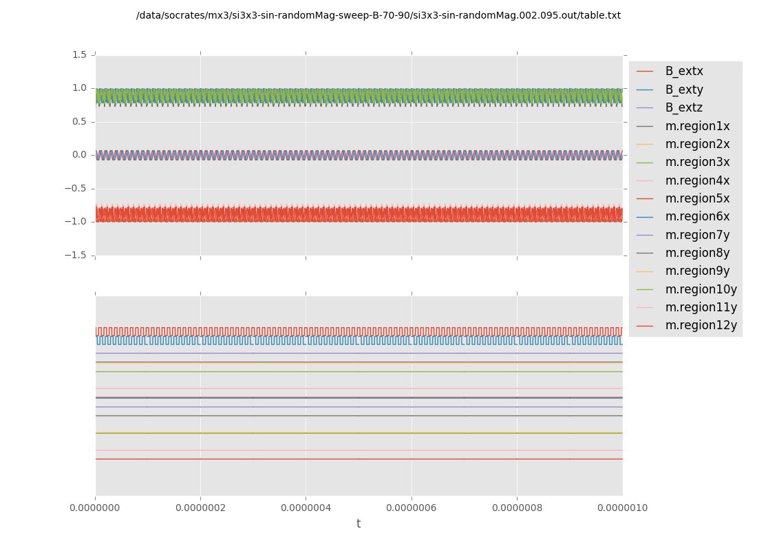Click the m.region10y legend entry

click(701, 289)
